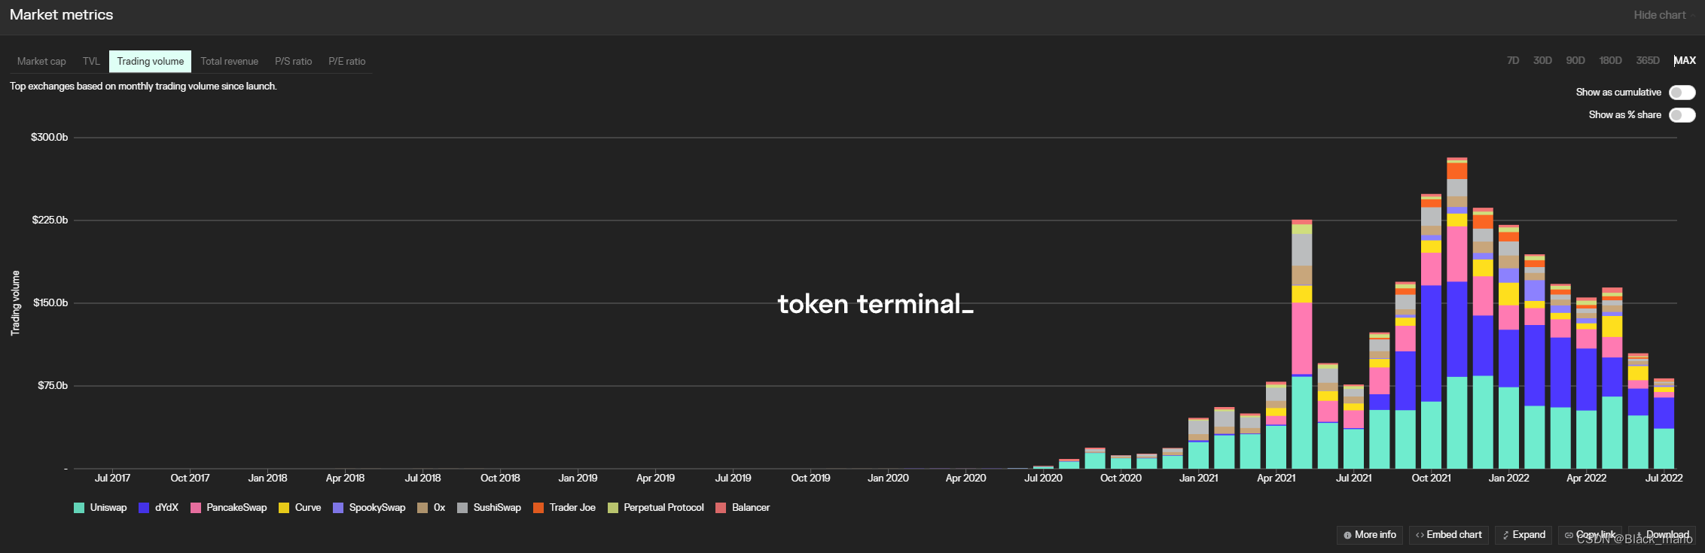
Task: Click SpookySwap legend swatch
Action: click(x=338, y=508)
